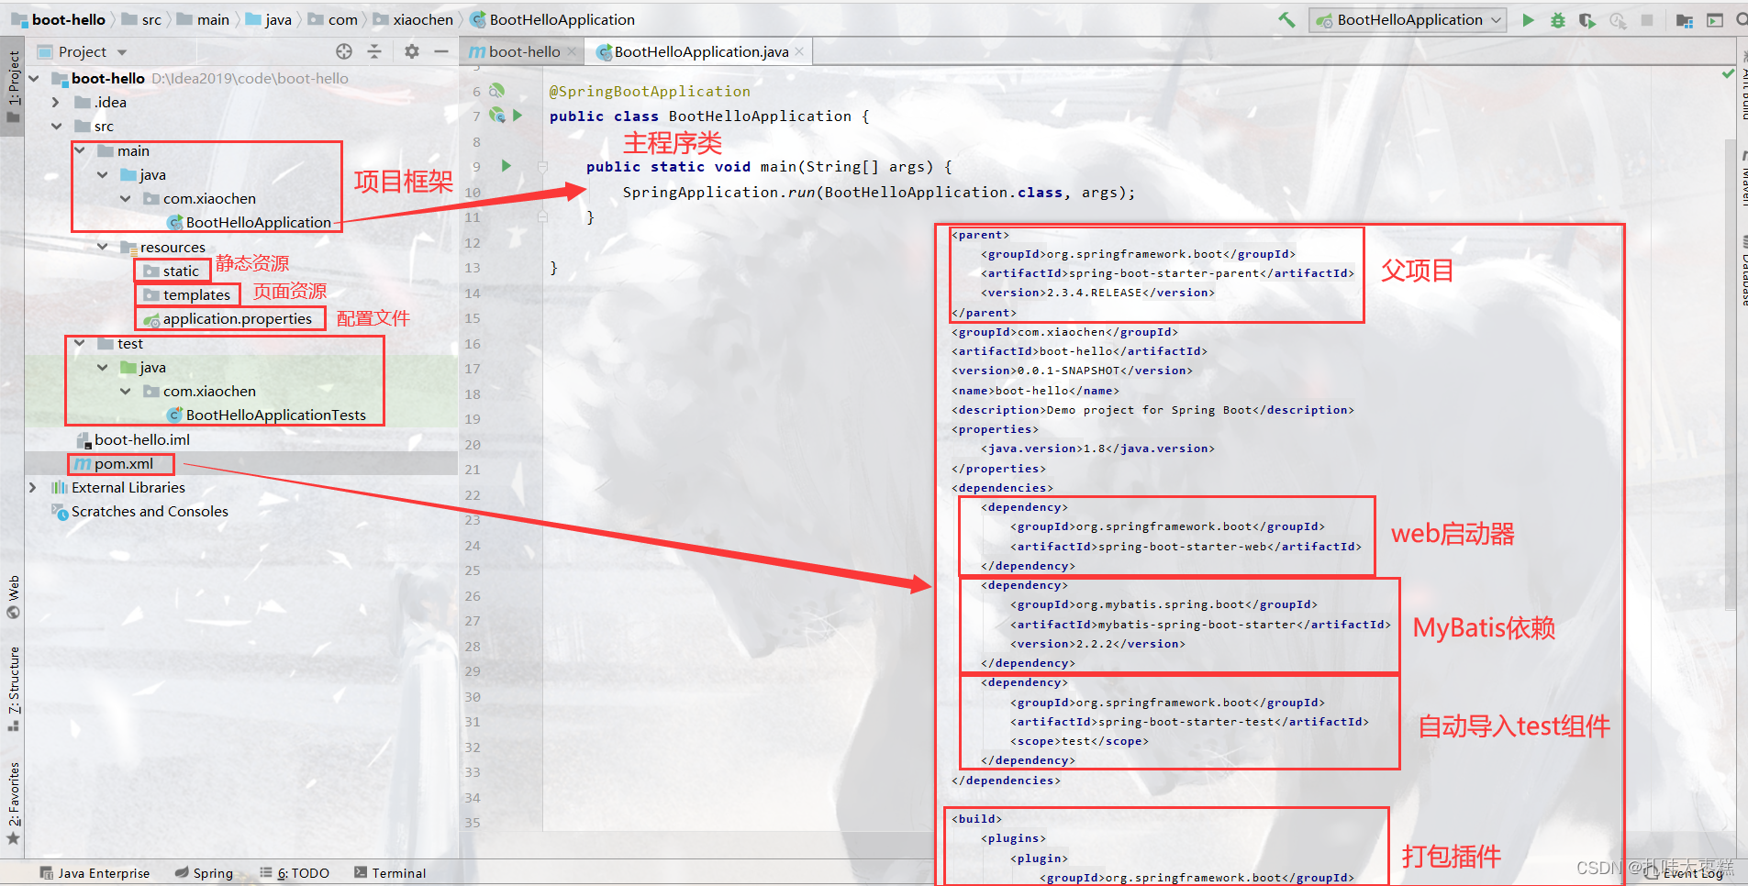Open the Web tool window

pyautogui.click(x=14, y=597)
